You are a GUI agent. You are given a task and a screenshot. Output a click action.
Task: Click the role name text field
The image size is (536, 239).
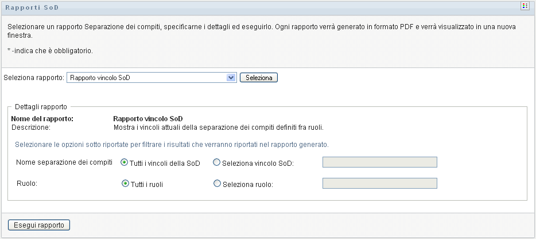(x=380, y=184)
